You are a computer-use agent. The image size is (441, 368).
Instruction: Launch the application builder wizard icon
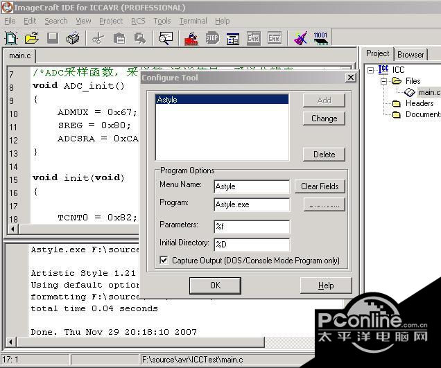pyautogui.click(x=300, y=38)
